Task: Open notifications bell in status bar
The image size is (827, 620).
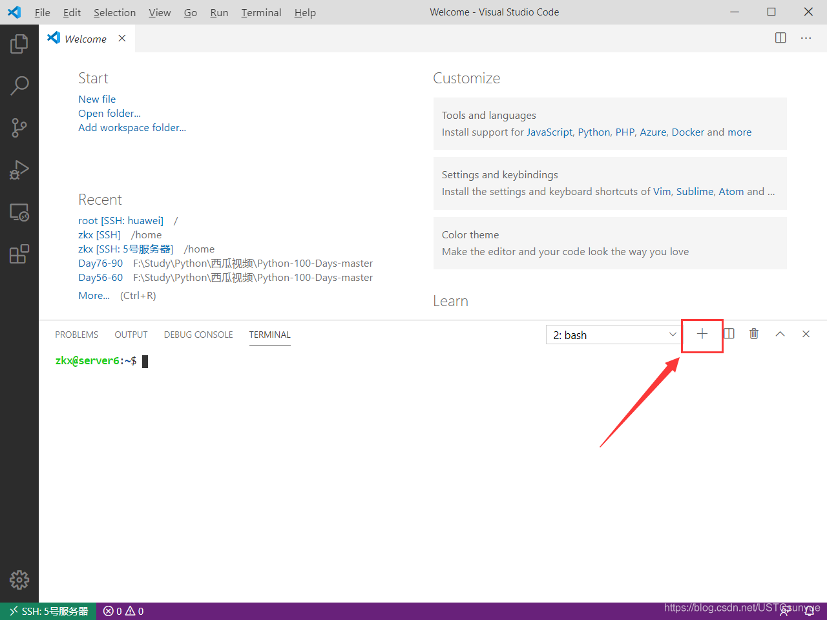Action: [810, 611]
